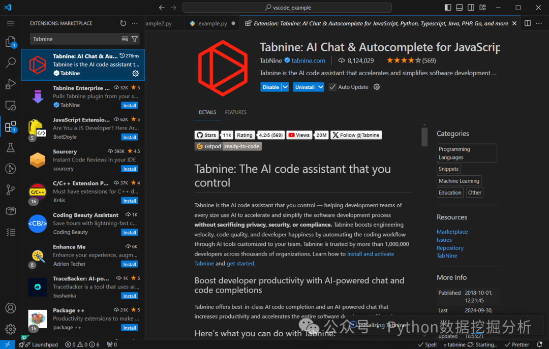Install the Sourcery extension
This screenshot has width=549, height=349.
pos(130,169)
